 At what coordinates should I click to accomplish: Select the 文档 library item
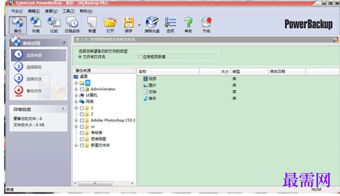tap(150, 92)
